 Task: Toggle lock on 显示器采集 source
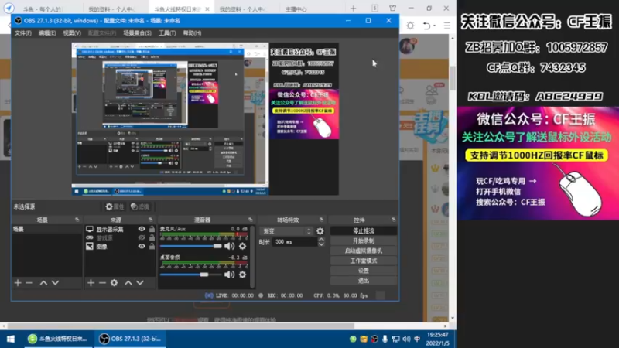click(x=152, y=229)
